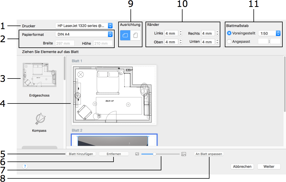Click the 26.01 m² area label

coord(110,101)
